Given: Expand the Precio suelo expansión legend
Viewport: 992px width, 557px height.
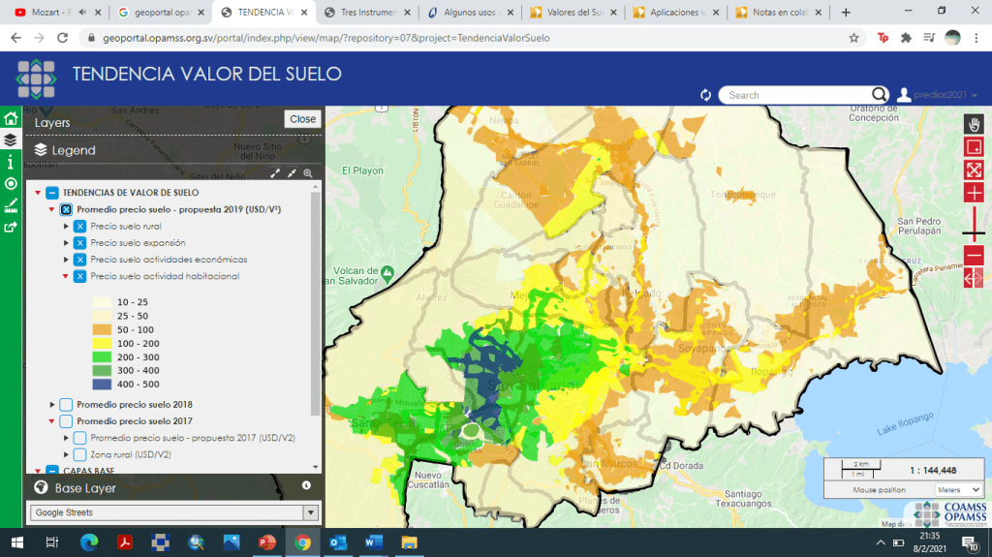Looking at the screenshot, I should point(67,243).
